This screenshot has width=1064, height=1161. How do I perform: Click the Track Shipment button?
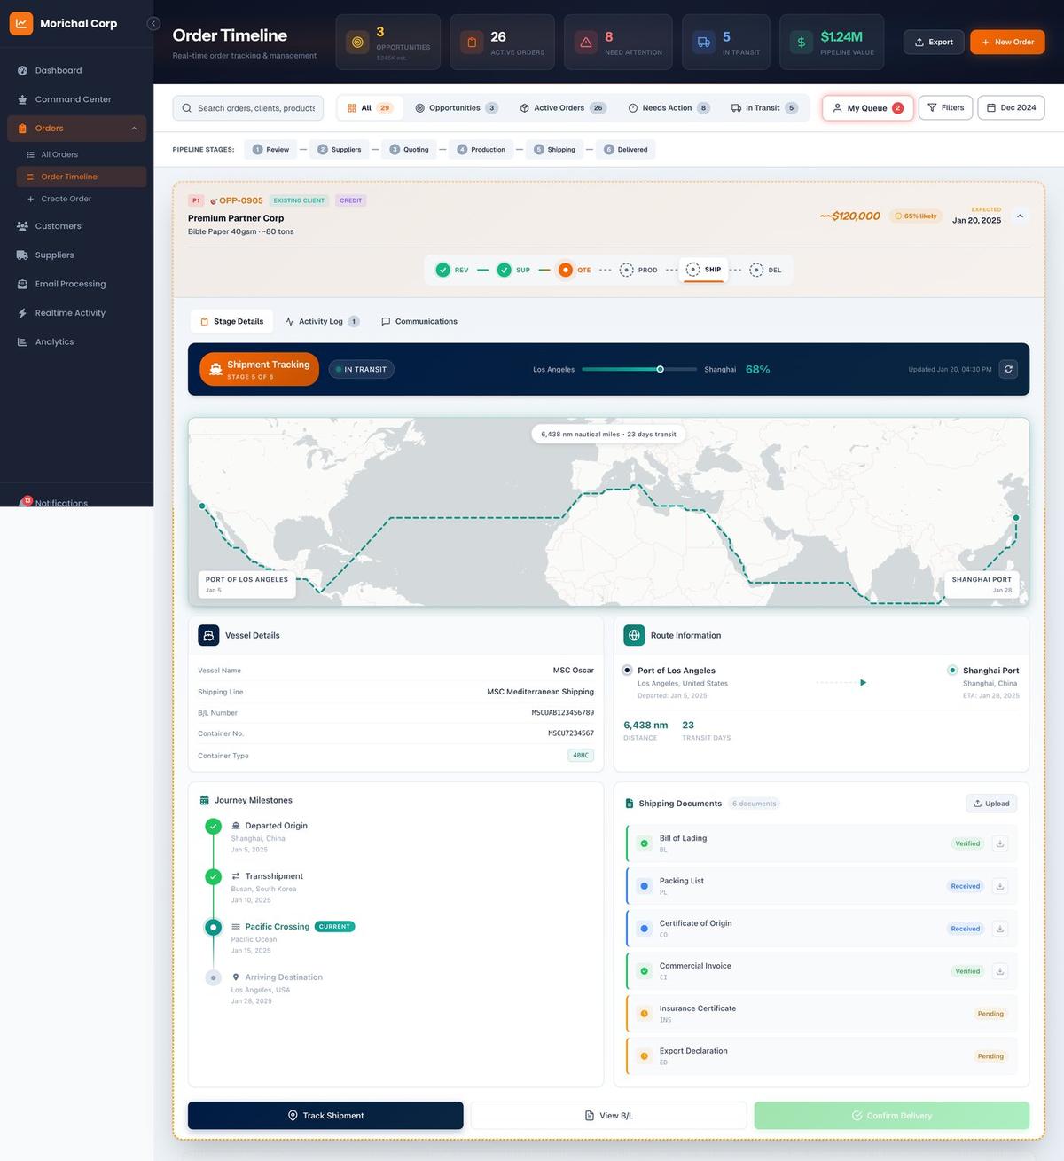(x=325, y=1116)
